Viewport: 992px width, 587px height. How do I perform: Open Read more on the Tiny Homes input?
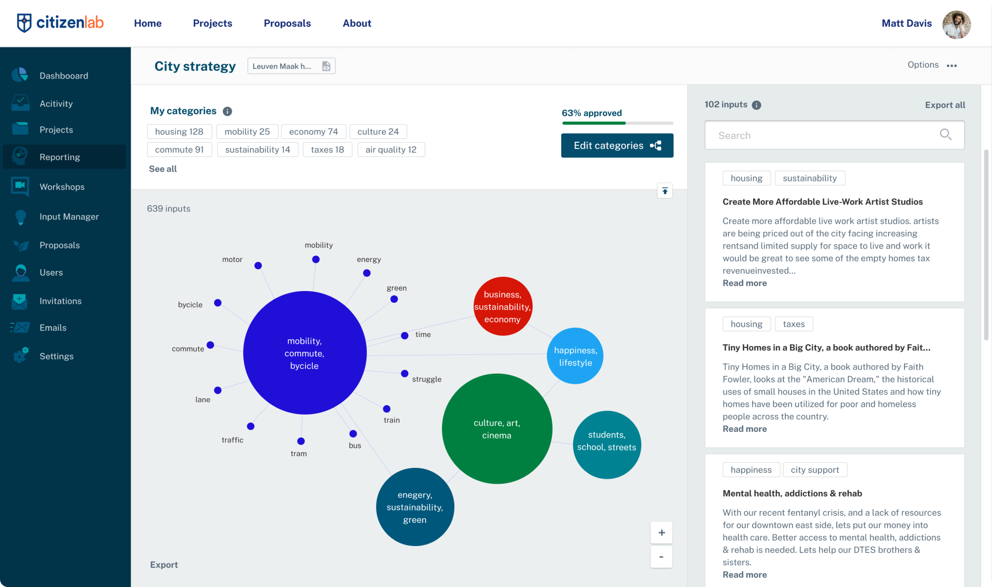pyautogui.click(x=744, y=428)
